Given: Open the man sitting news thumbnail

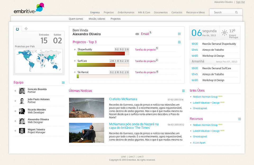Looking at the screenshot, I should coord(87,133).
